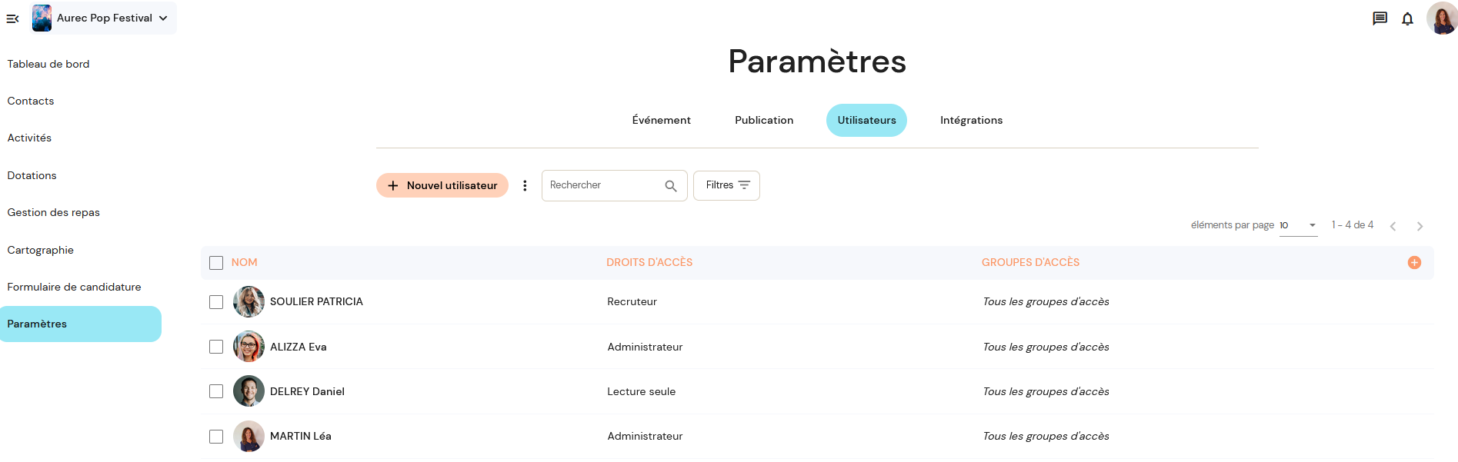Select the DELREY Daniel row checkbox

click(x=216, y=391)
